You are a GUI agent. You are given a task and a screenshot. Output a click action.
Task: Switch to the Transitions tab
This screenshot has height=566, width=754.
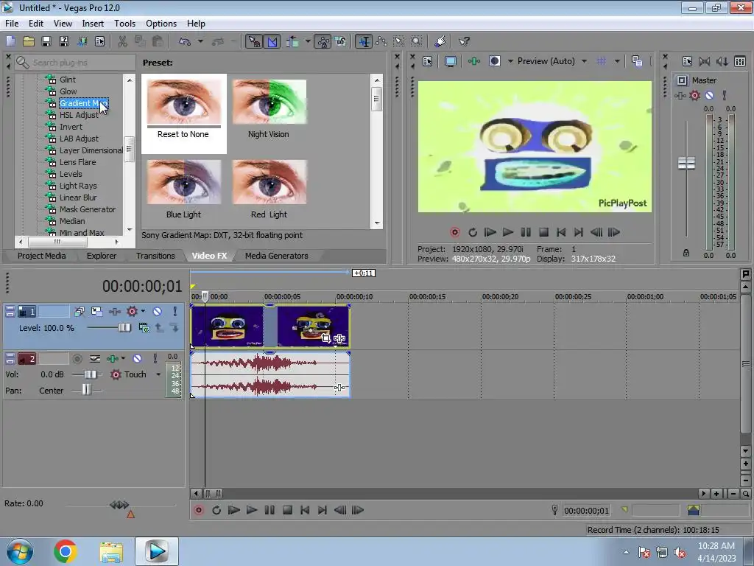coord(155,256)
